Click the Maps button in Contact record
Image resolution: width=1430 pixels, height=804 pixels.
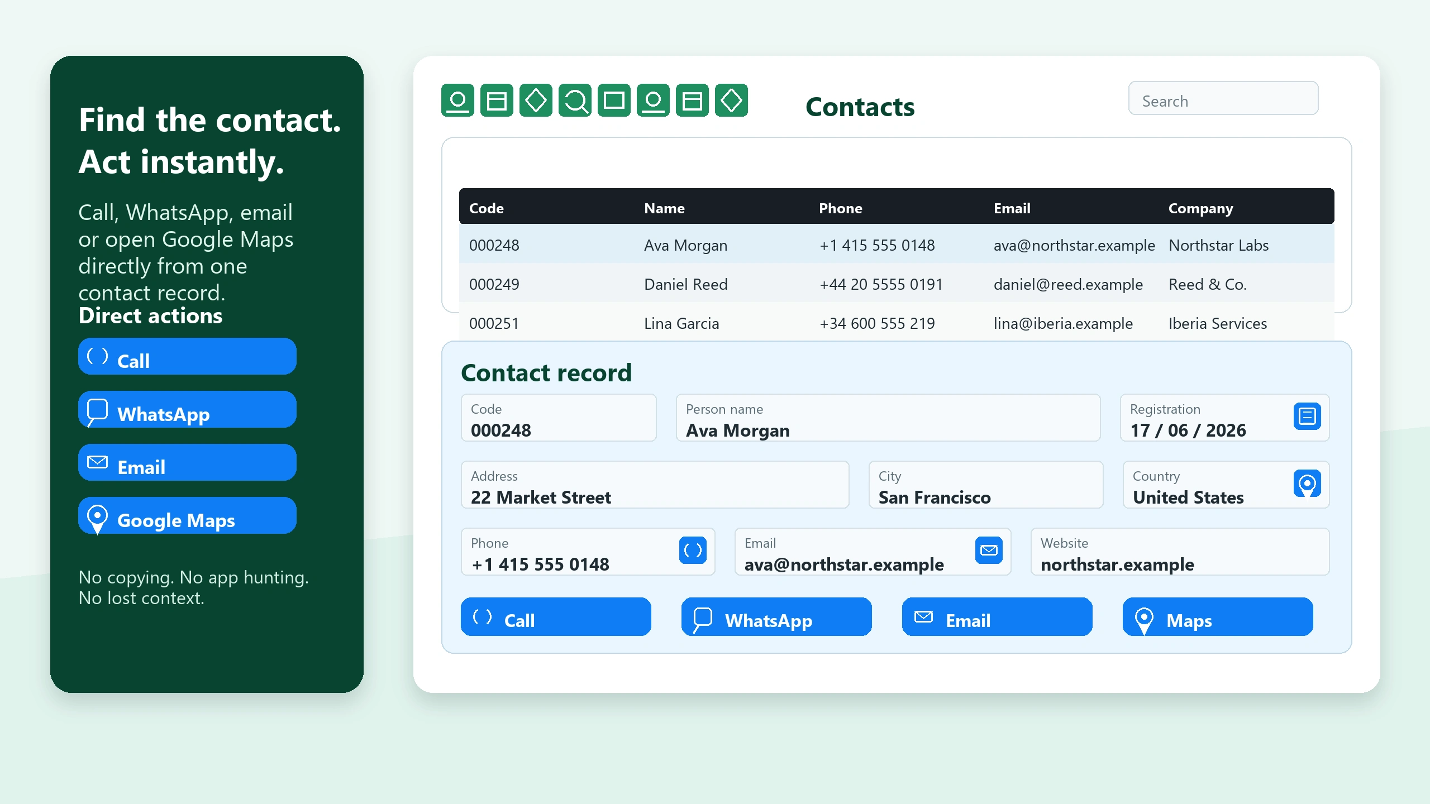click(x=1218, y=617)
